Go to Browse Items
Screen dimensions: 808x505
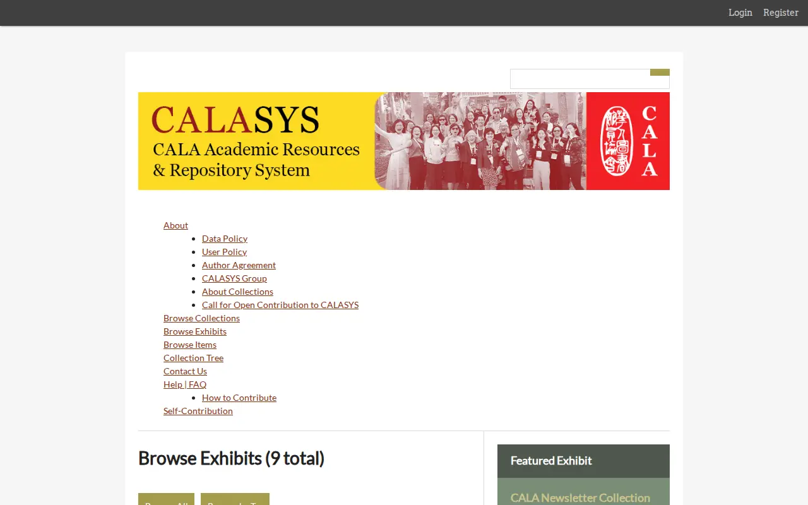(x=190, y=345)
